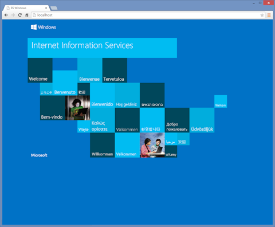Screen dimensions: 275x227
Task: Close the IIS Windows tab
Action: [x=46, y=8]
